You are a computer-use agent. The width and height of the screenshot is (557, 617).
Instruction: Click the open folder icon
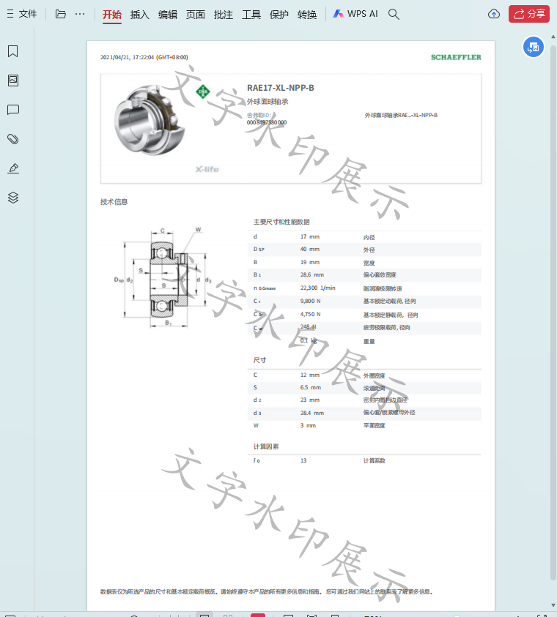click(60, 14)
